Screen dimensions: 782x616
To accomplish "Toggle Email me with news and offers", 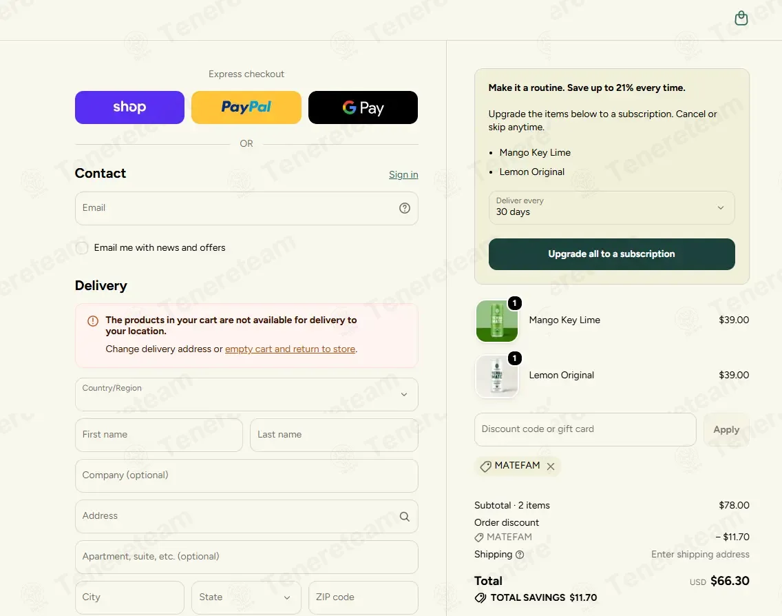I will (x=82, y=247).
